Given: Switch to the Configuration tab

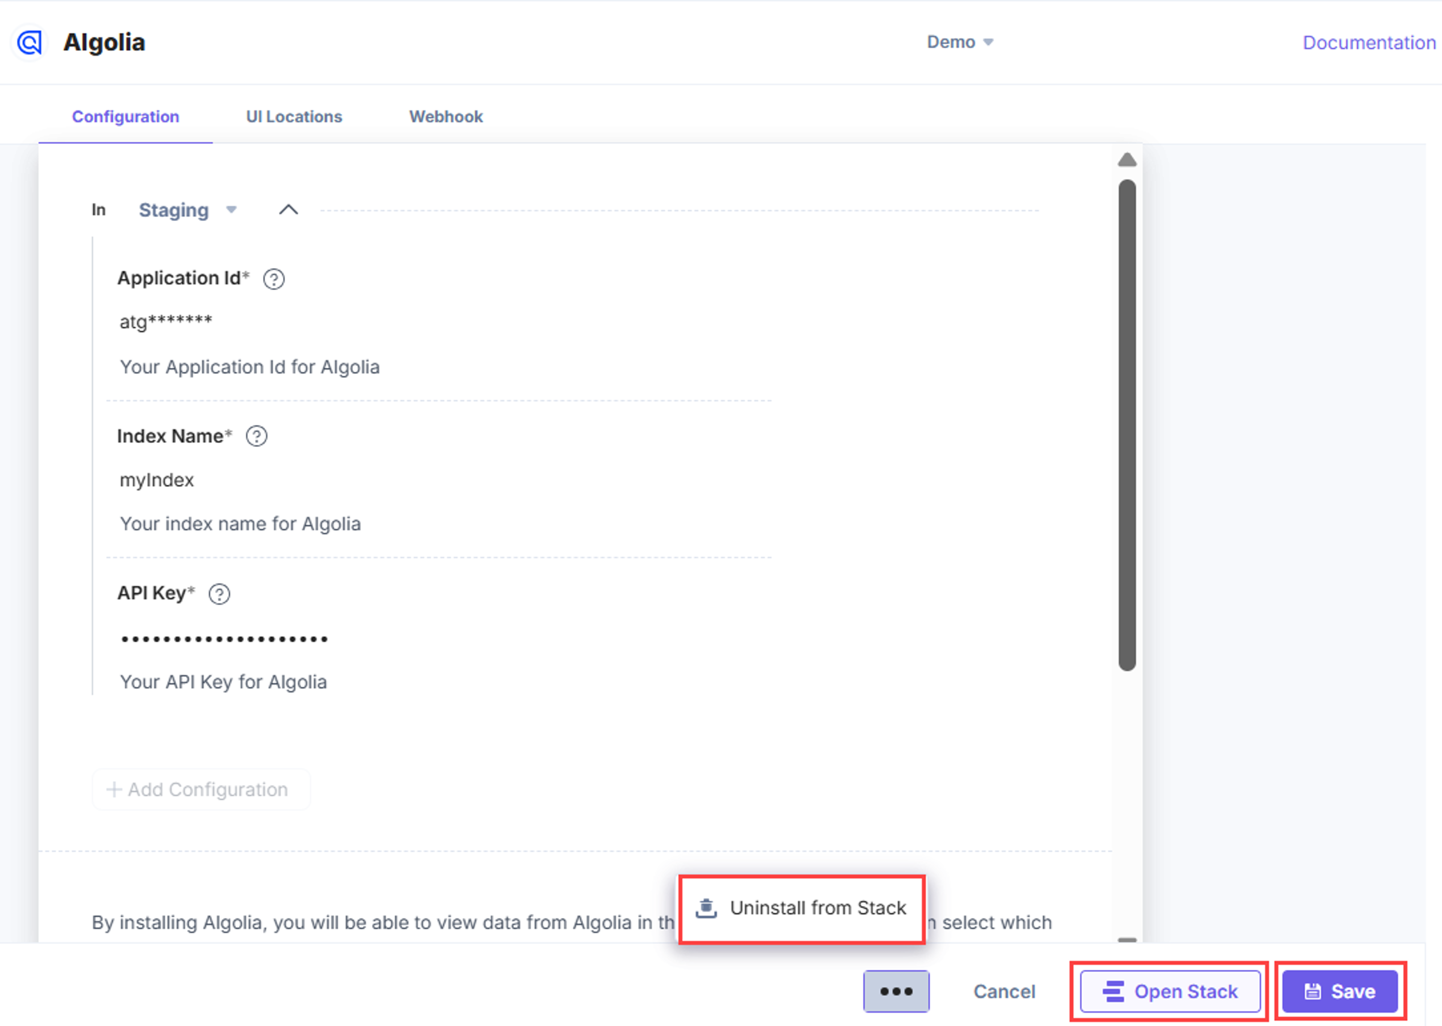Looking at the screenshot, I should point(125,116).
